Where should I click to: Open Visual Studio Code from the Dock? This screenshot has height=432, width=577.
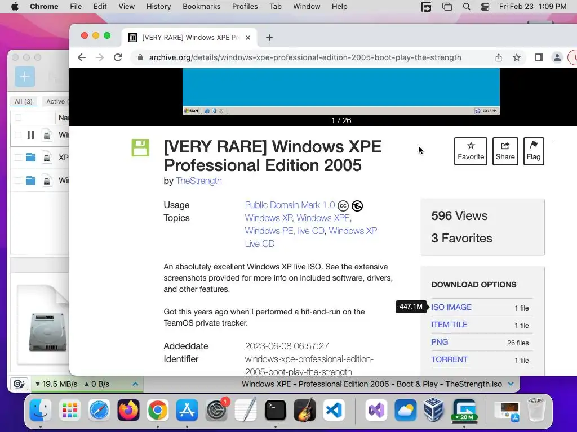334,410
